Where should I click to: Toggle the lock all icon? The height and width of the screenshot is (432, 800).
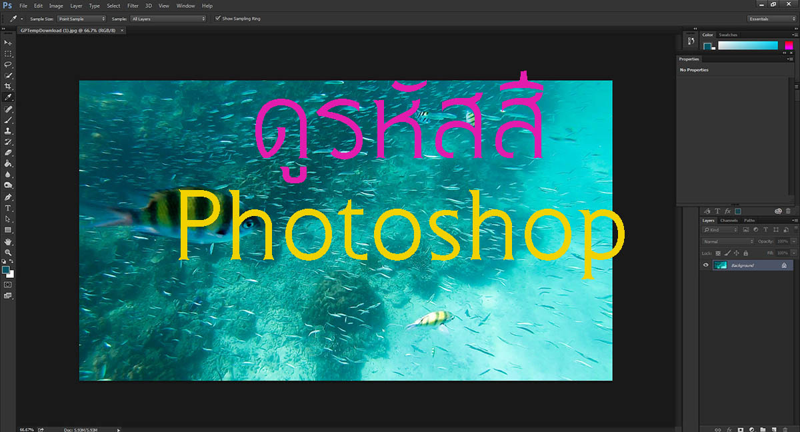click(745, 253)
